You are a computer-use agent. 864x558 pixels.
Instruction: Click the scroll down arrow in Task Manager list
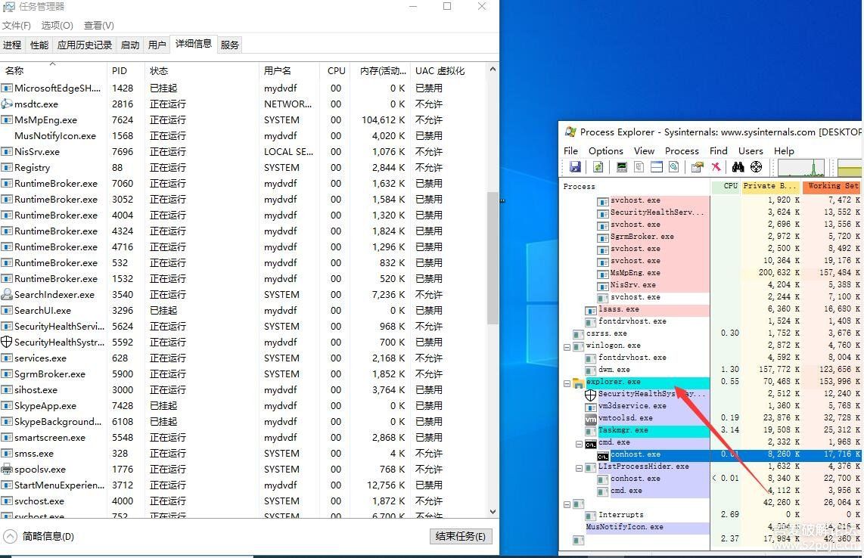pyautogui.click(x=493, y=512)
